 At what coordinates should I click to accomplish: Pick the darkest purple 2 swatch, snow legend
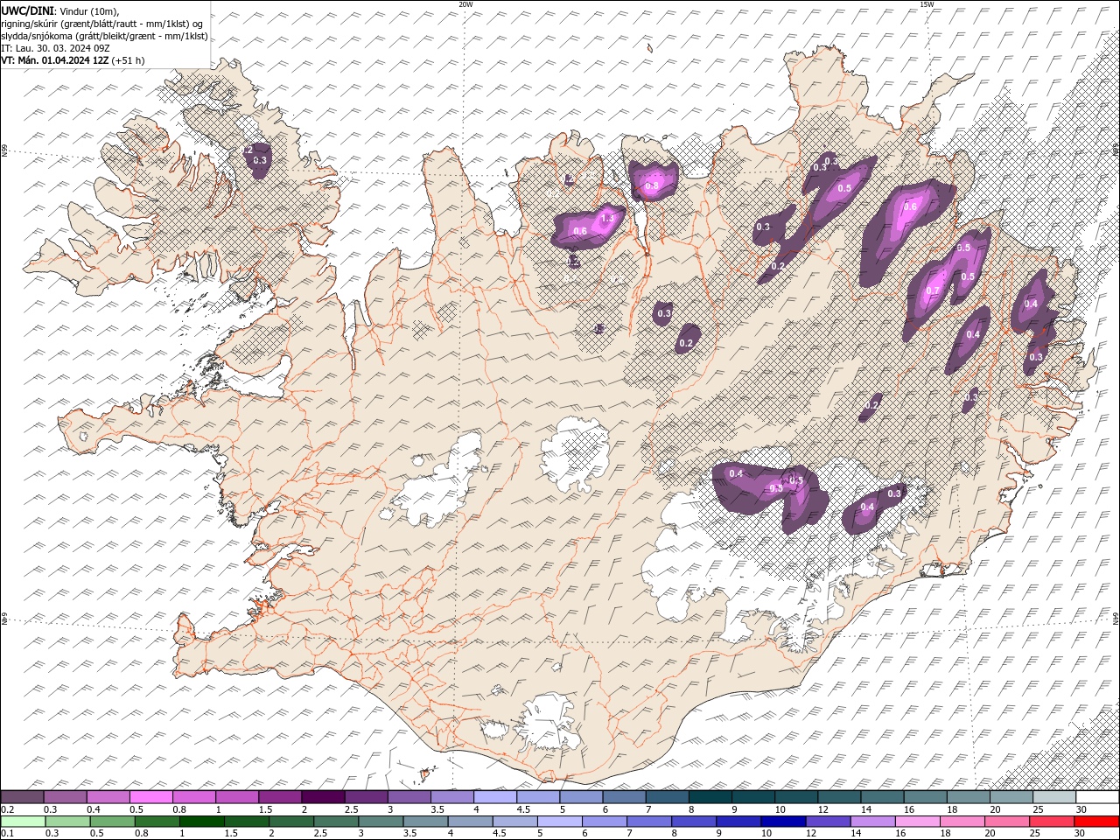point(322,797)
